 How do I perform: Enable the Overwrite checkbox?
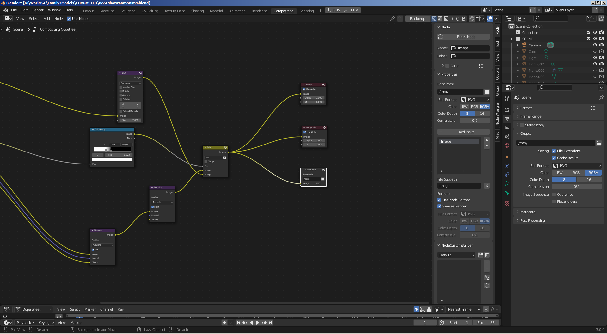point(554,195)
